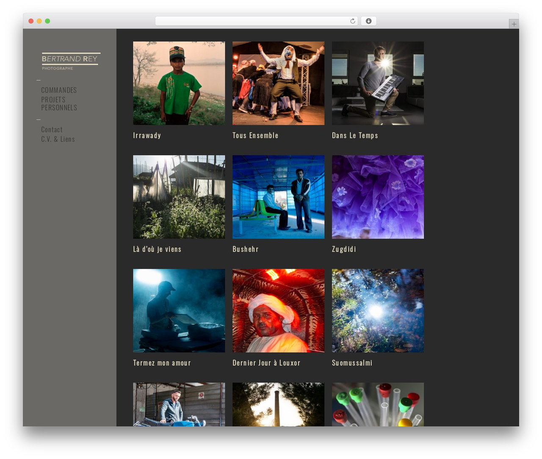Click the Zugdidi title link
The width and height of the screenshot is (542, 459).
[344, 249]
